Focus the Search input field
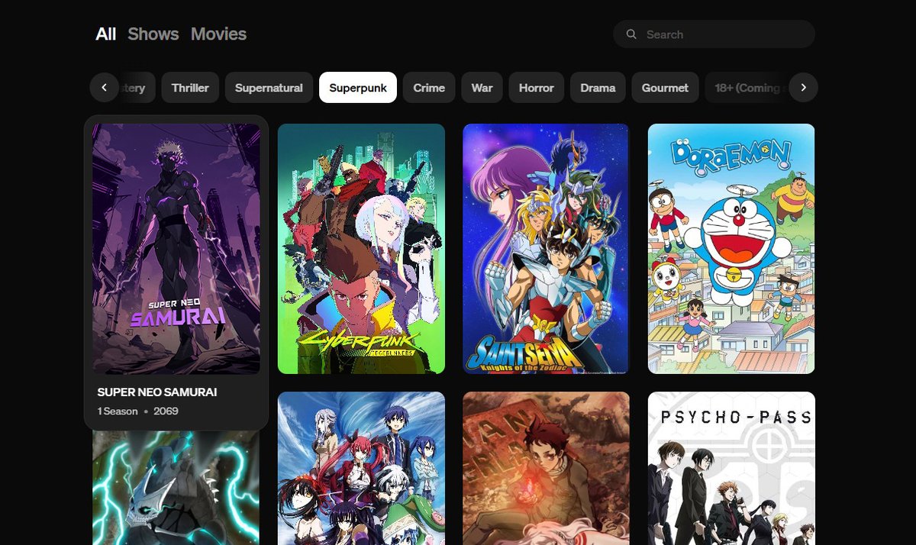Viewport: 916px width, 545px height. tap(714, 34)
